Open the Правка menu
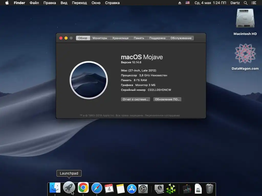Image resolution: width=262 pixels, height=196 pixels. click(x=50, y=3)
